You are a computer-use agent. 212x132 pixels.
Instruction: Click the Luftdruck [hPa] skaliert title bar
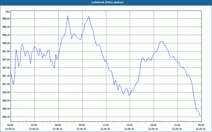(106, 2)
